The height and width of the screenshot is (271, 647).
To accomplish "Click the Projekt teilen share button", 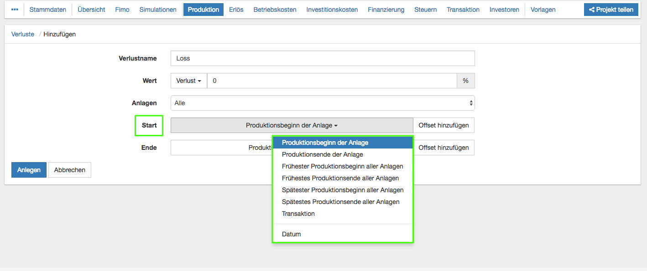I will coord(611,10).
